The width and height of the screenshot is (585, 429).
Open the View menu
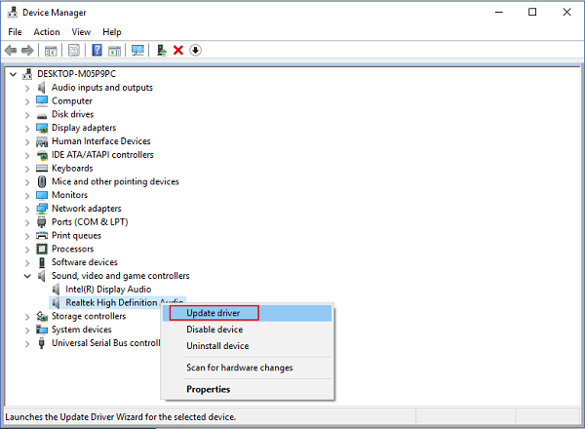81,32
